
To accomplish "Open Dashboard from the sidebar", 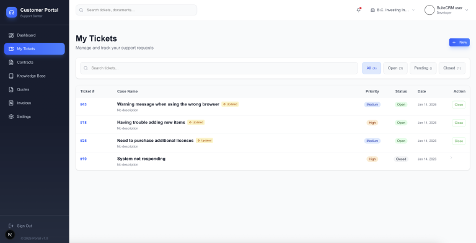I will click(x=34, y=35).
